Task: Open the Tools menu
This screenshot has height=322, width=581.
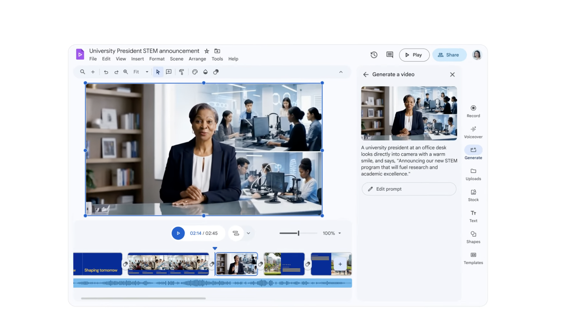Action: [x=217, y=59]
